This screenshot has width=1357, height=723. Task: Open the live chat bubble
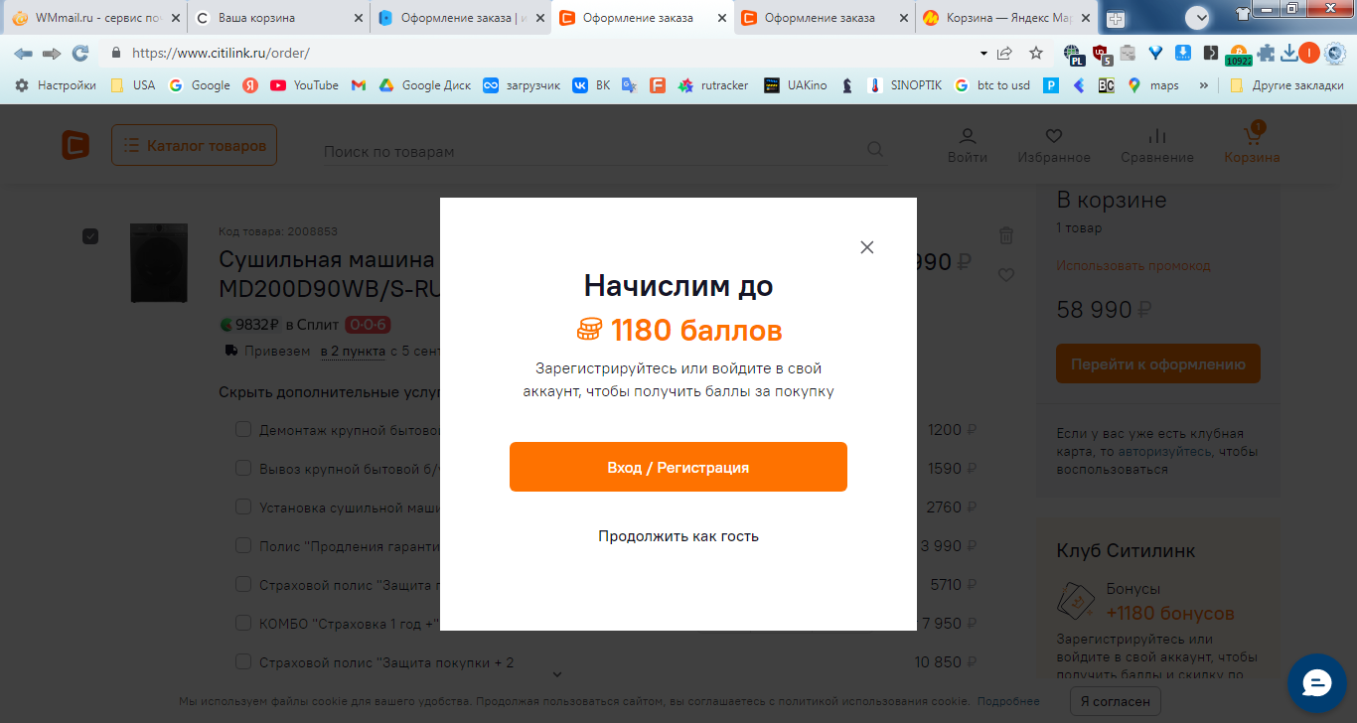pos(1316,683)
